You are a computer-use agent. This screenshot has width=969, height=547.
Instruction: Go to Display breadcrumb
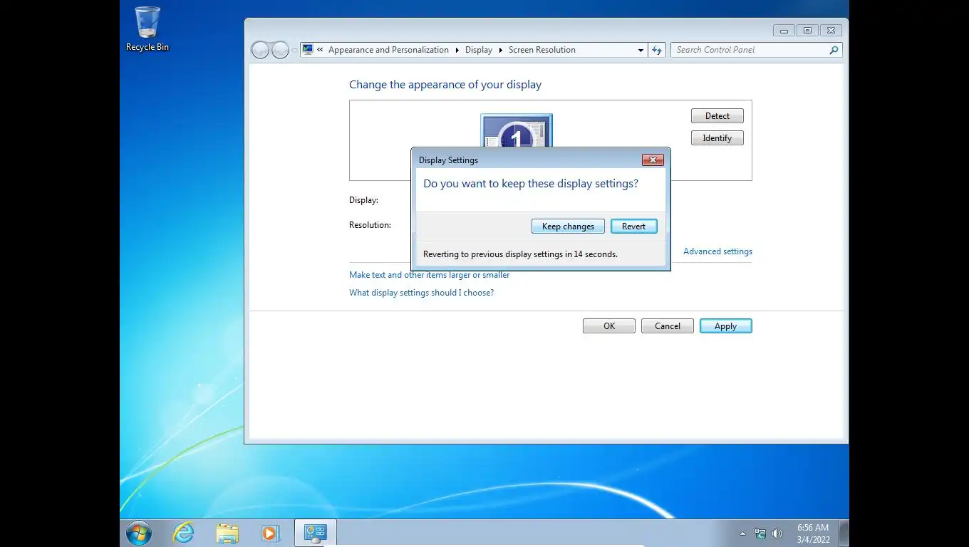479,50
